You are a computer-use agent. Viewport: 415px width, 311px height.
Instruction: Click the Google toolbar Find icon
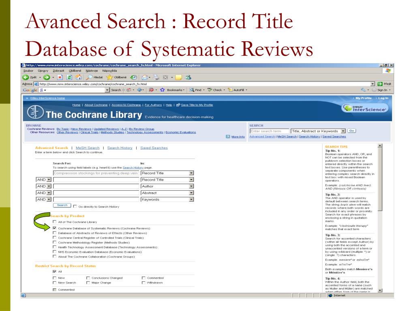[192, 90]
